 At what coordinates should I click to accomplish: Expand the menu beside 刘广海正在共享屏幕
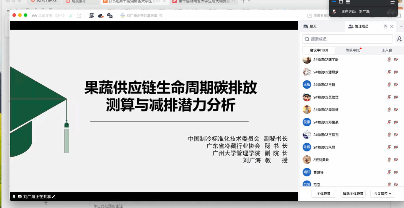click(161, 15)
